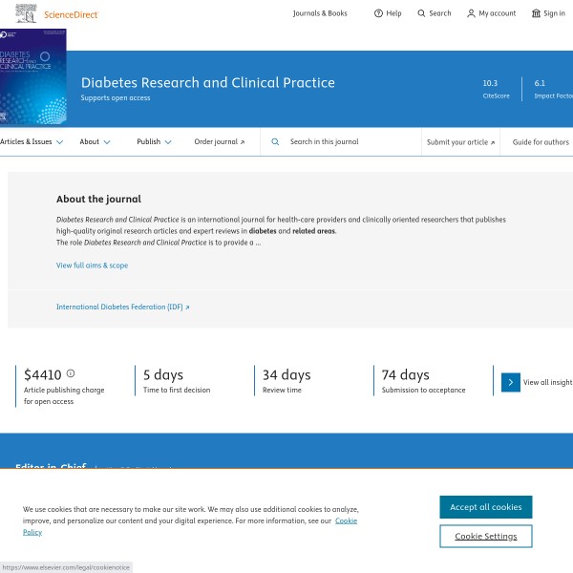Open International Diabetes Federation (IDF) link
The width and height of the screenshot is (573, 573).
(x=122, y=307)
